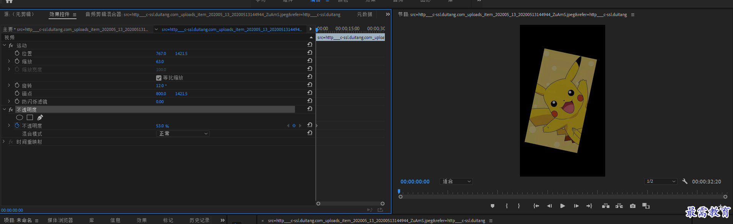The image size is (733, 224).
Task: Mark out point in program monitor
Action: coord(519,206)
